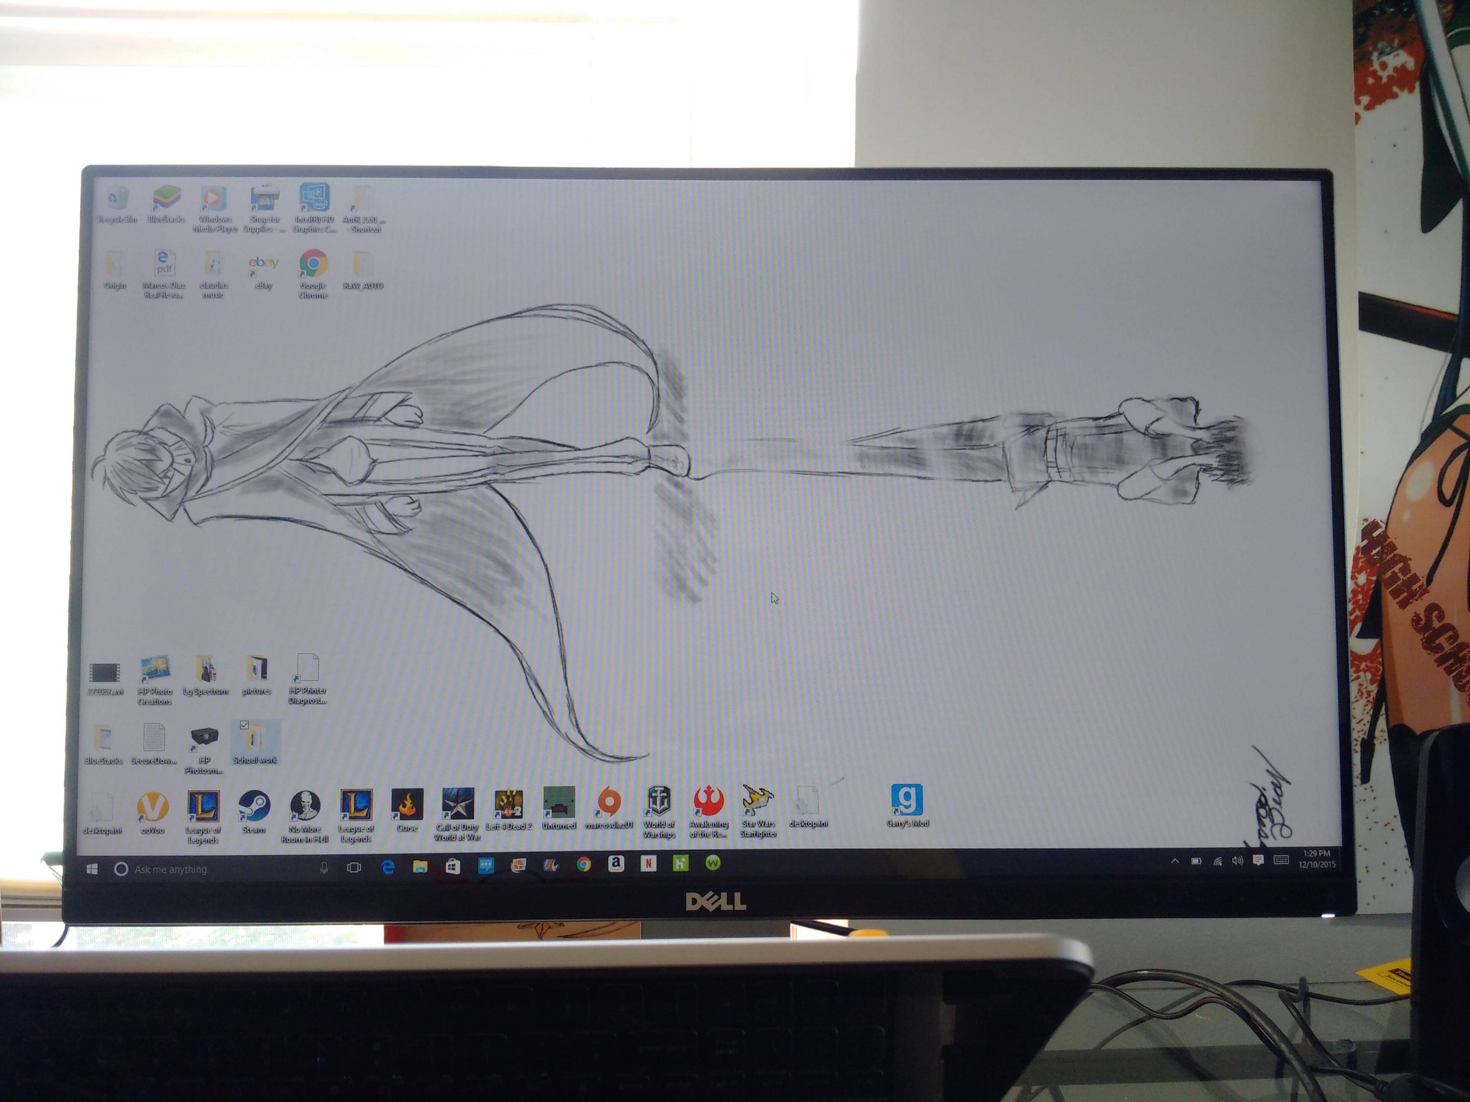Click Netflix icon in taskbar
Viewport: 1470px width, 1102px height.
click(648, 863)
